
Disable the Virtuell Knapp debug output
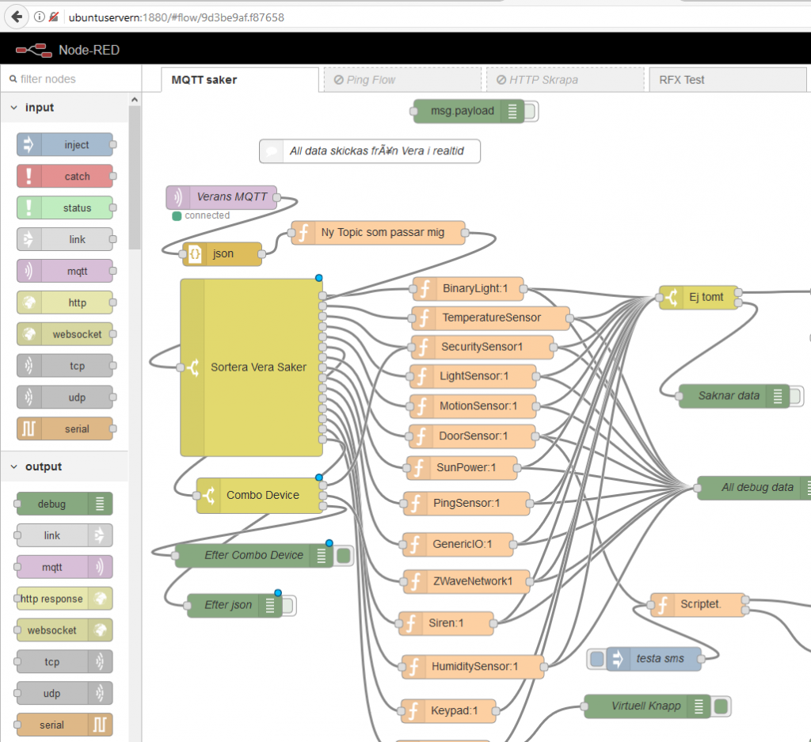point(721,706)
